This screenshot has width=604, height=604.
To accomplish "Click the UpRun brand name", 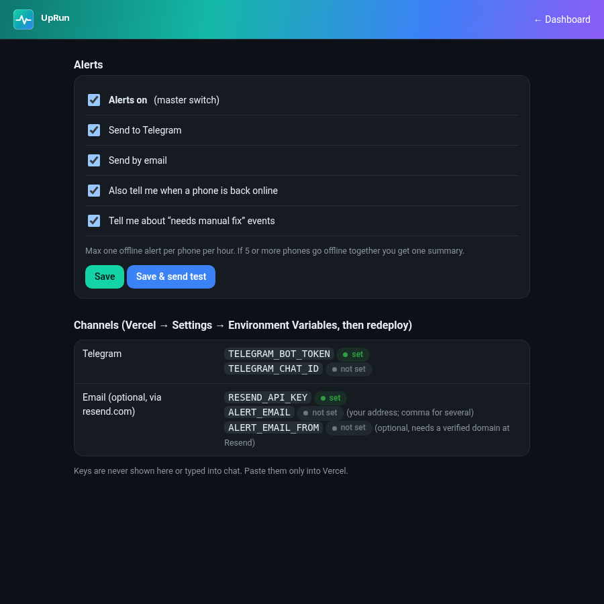I will [x=55, y=18].
